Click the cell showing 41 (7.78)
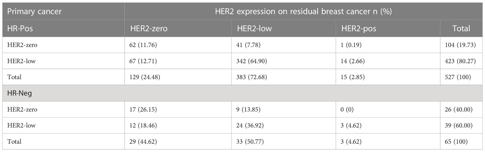This screenshot has width=485, height=152. tap(283, 45)
